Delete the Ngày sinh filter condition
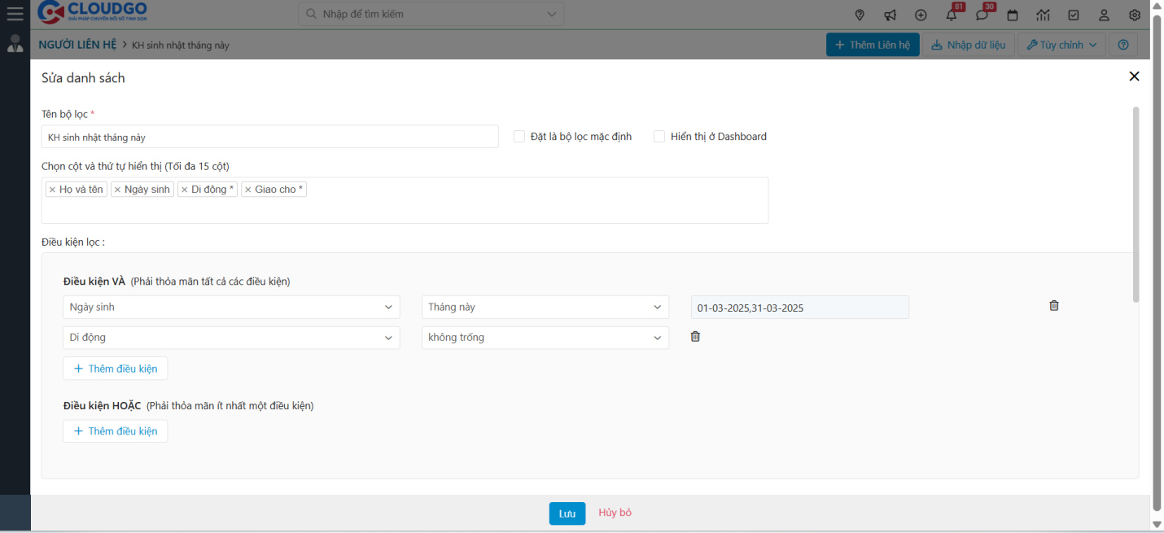Viewport: 1164px width, 533px height. 1054,306
